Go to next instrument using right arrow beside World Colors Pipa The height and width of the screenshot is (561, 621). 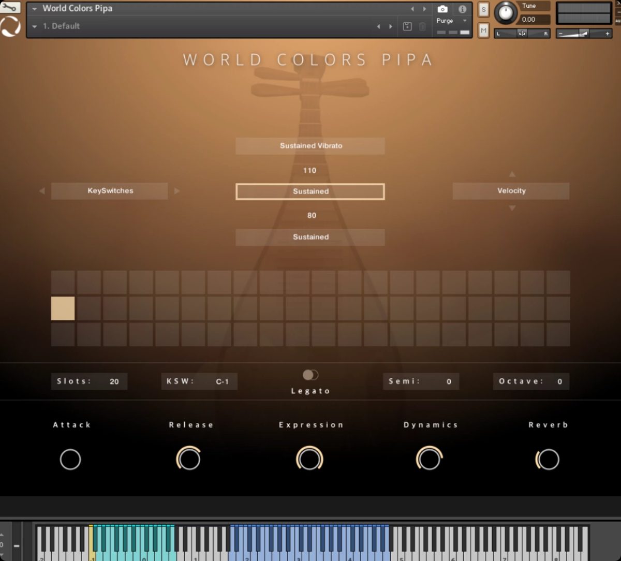pos(424,9)
